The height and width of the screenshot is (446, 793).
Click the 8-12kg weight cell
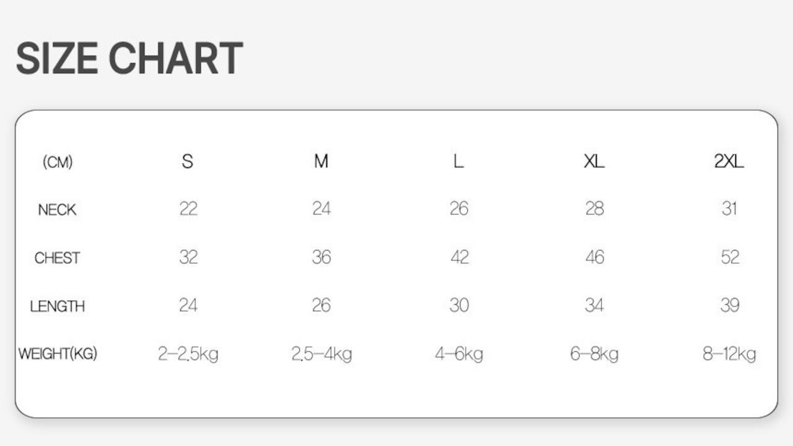tap(729, 354)
